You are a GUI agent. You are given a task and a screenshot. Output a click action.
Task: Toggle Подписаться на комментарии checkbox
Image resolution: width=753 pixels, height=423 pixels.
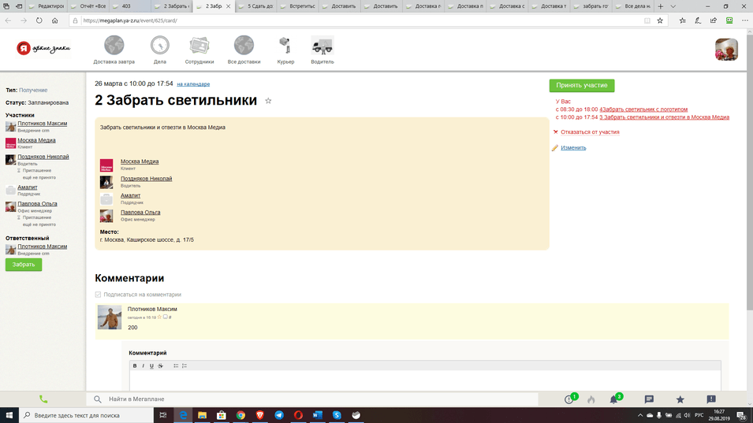(x=99, y=295)
